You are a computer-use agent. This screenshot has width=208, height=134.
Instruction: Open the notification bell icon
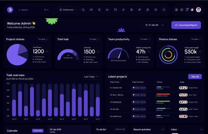tap(187, 10)
